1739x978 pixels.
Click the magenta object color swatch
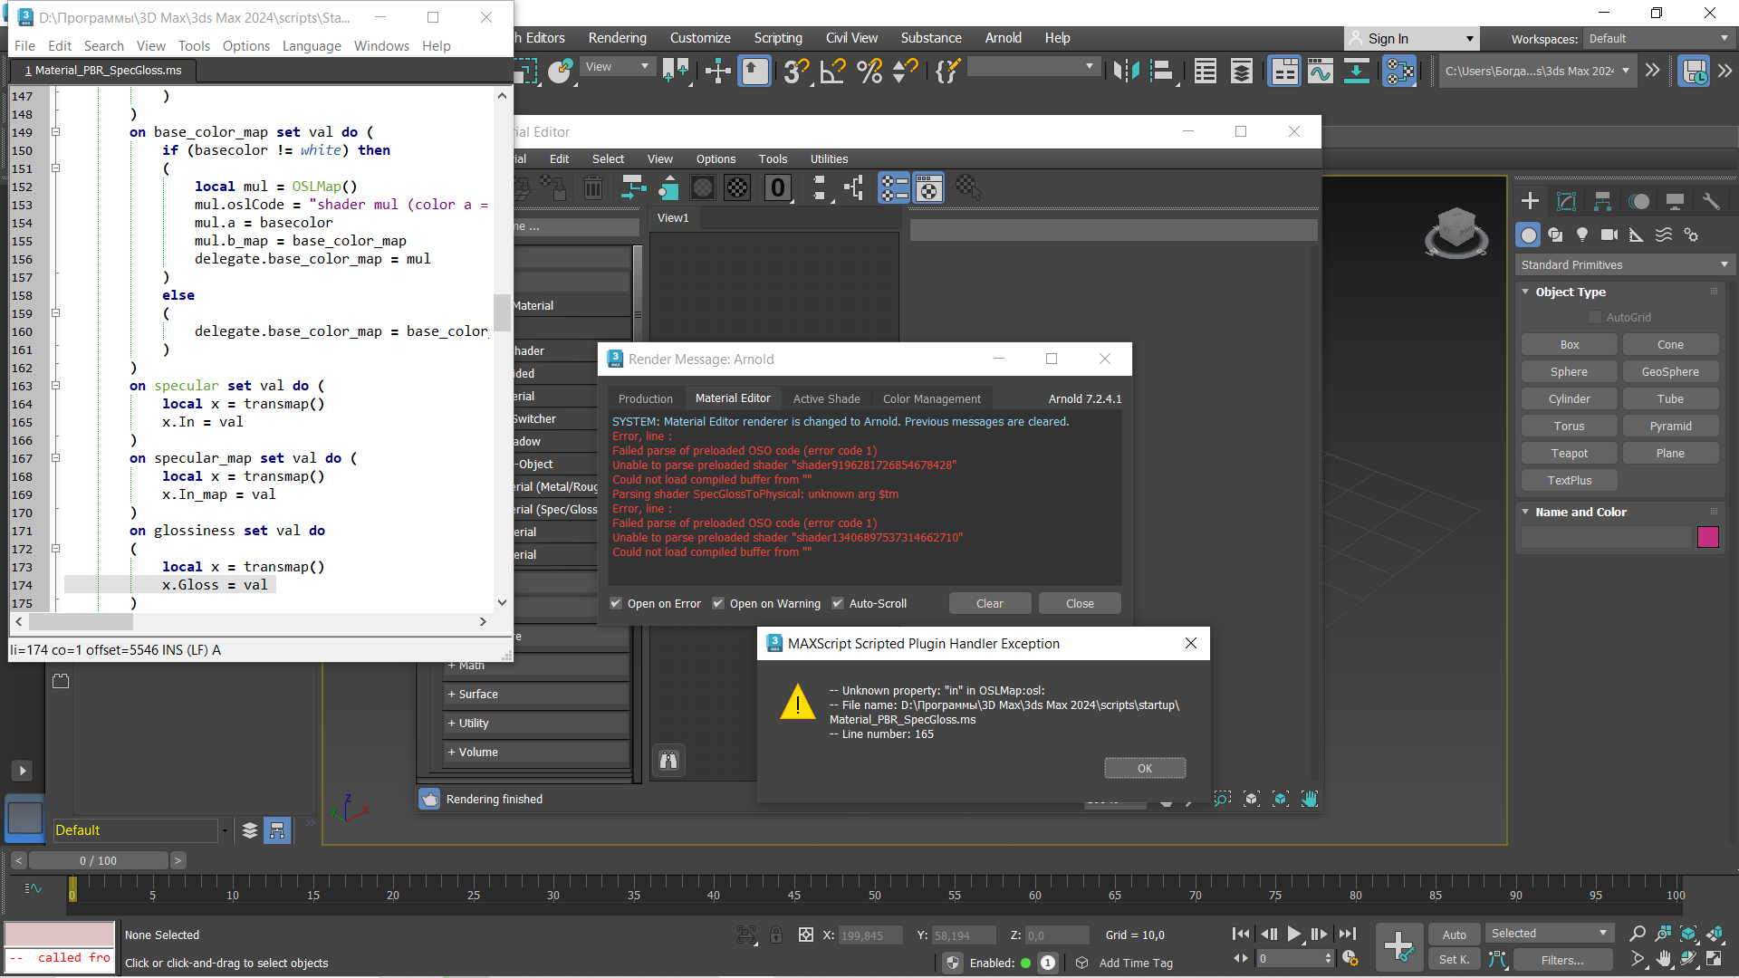[1708, 537]
